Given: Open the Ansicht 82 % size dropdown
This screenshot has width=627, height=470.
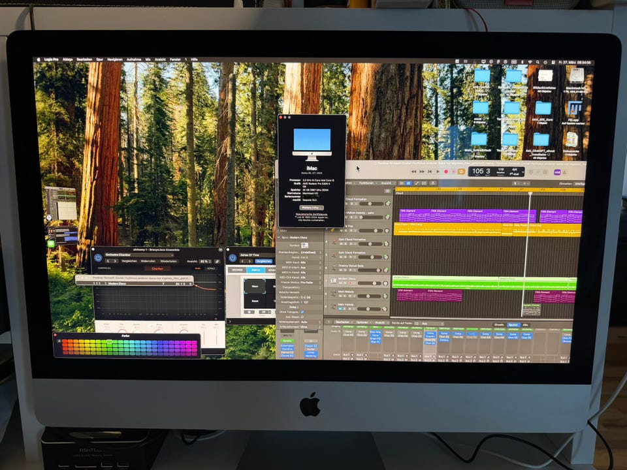Looking at the screenshot, I should pos(206,261).
